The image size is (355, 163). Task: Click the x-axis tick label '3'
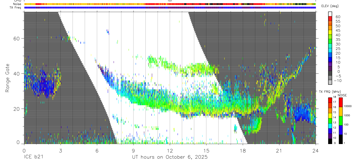(60, 151)
